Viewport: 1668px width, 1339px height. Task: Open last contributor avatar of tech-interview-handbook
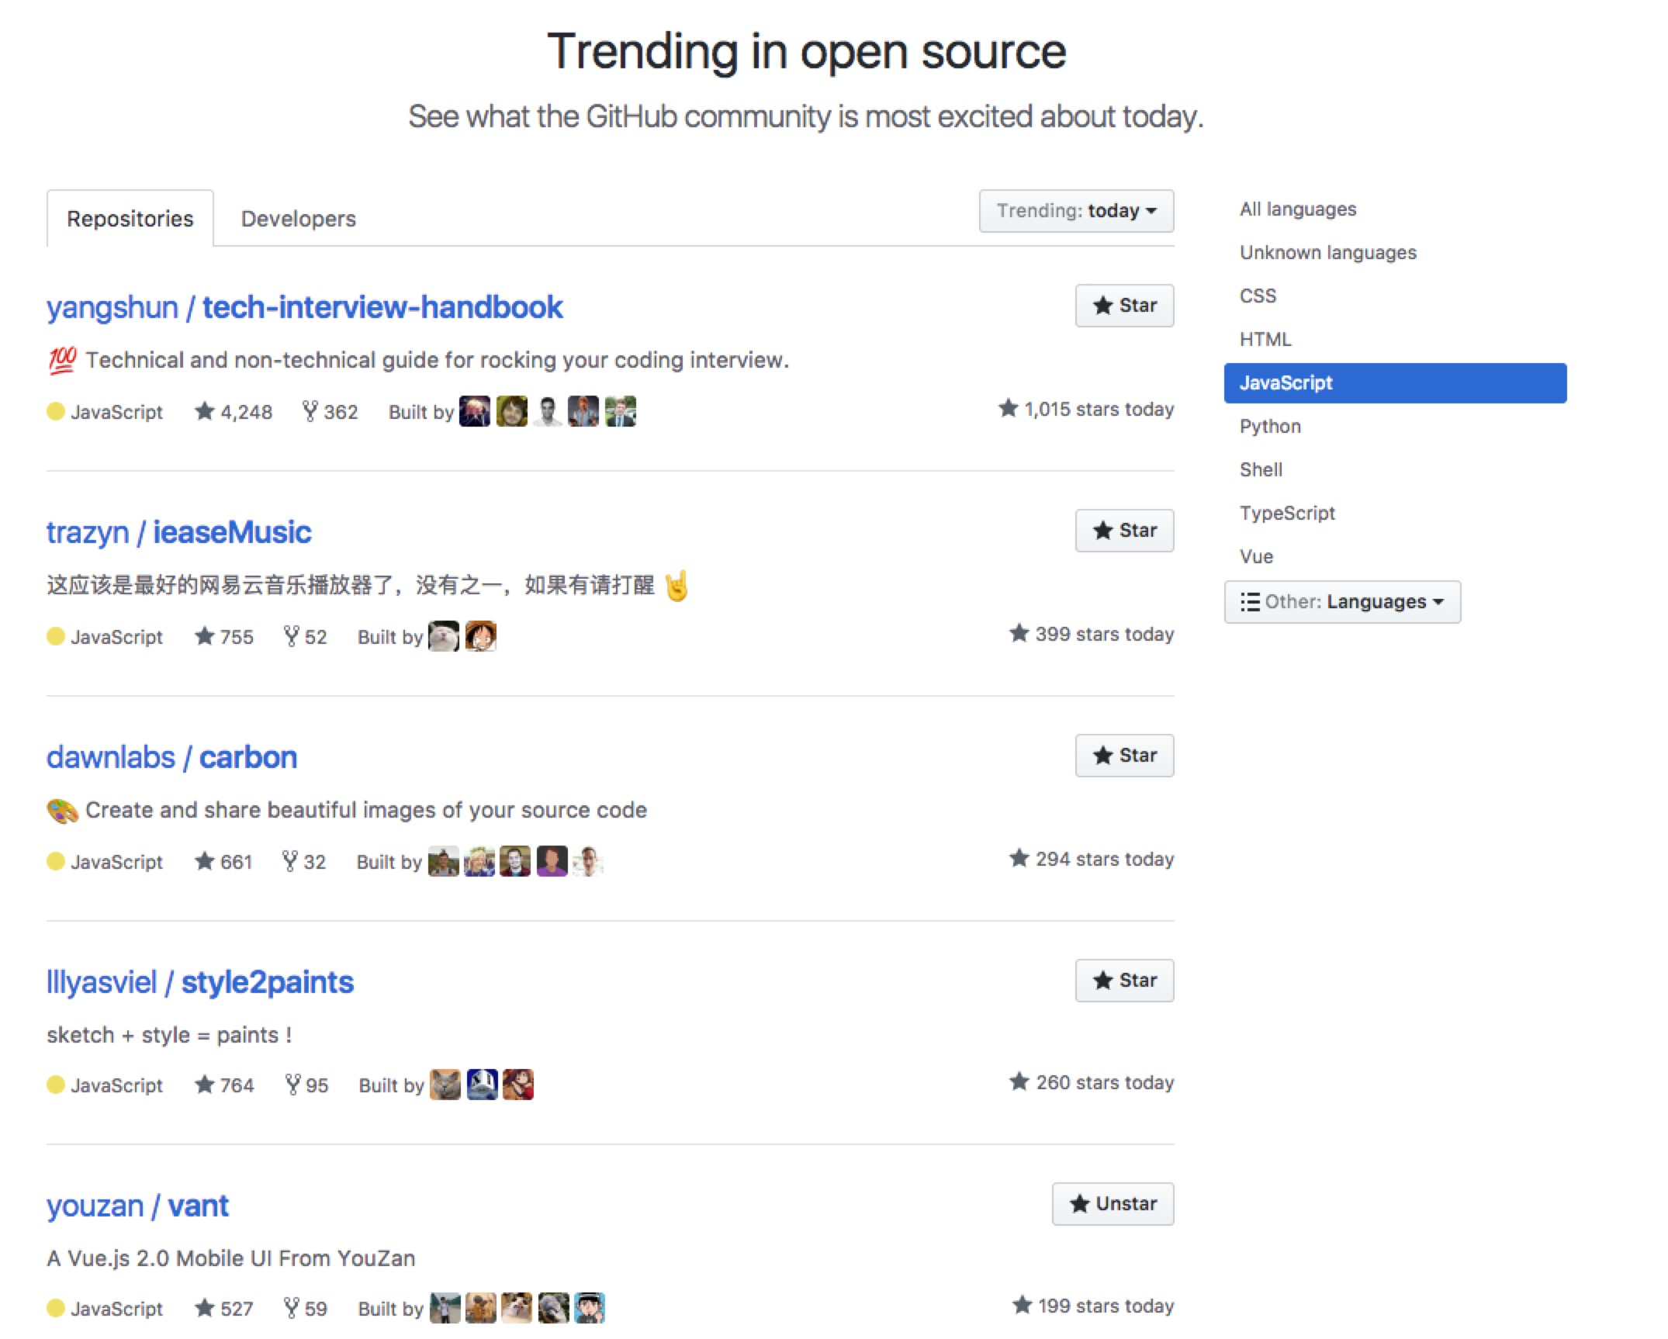tap(621, 411)
